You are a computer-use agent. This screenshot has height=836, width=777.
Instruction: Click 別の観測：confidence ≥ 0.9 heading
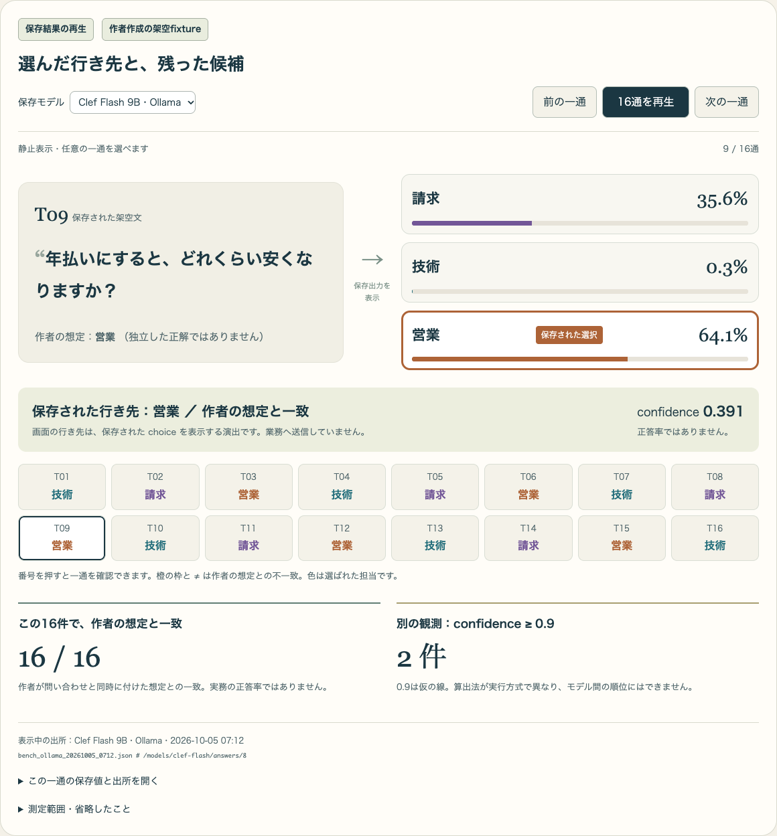click(x=476, y=624)
